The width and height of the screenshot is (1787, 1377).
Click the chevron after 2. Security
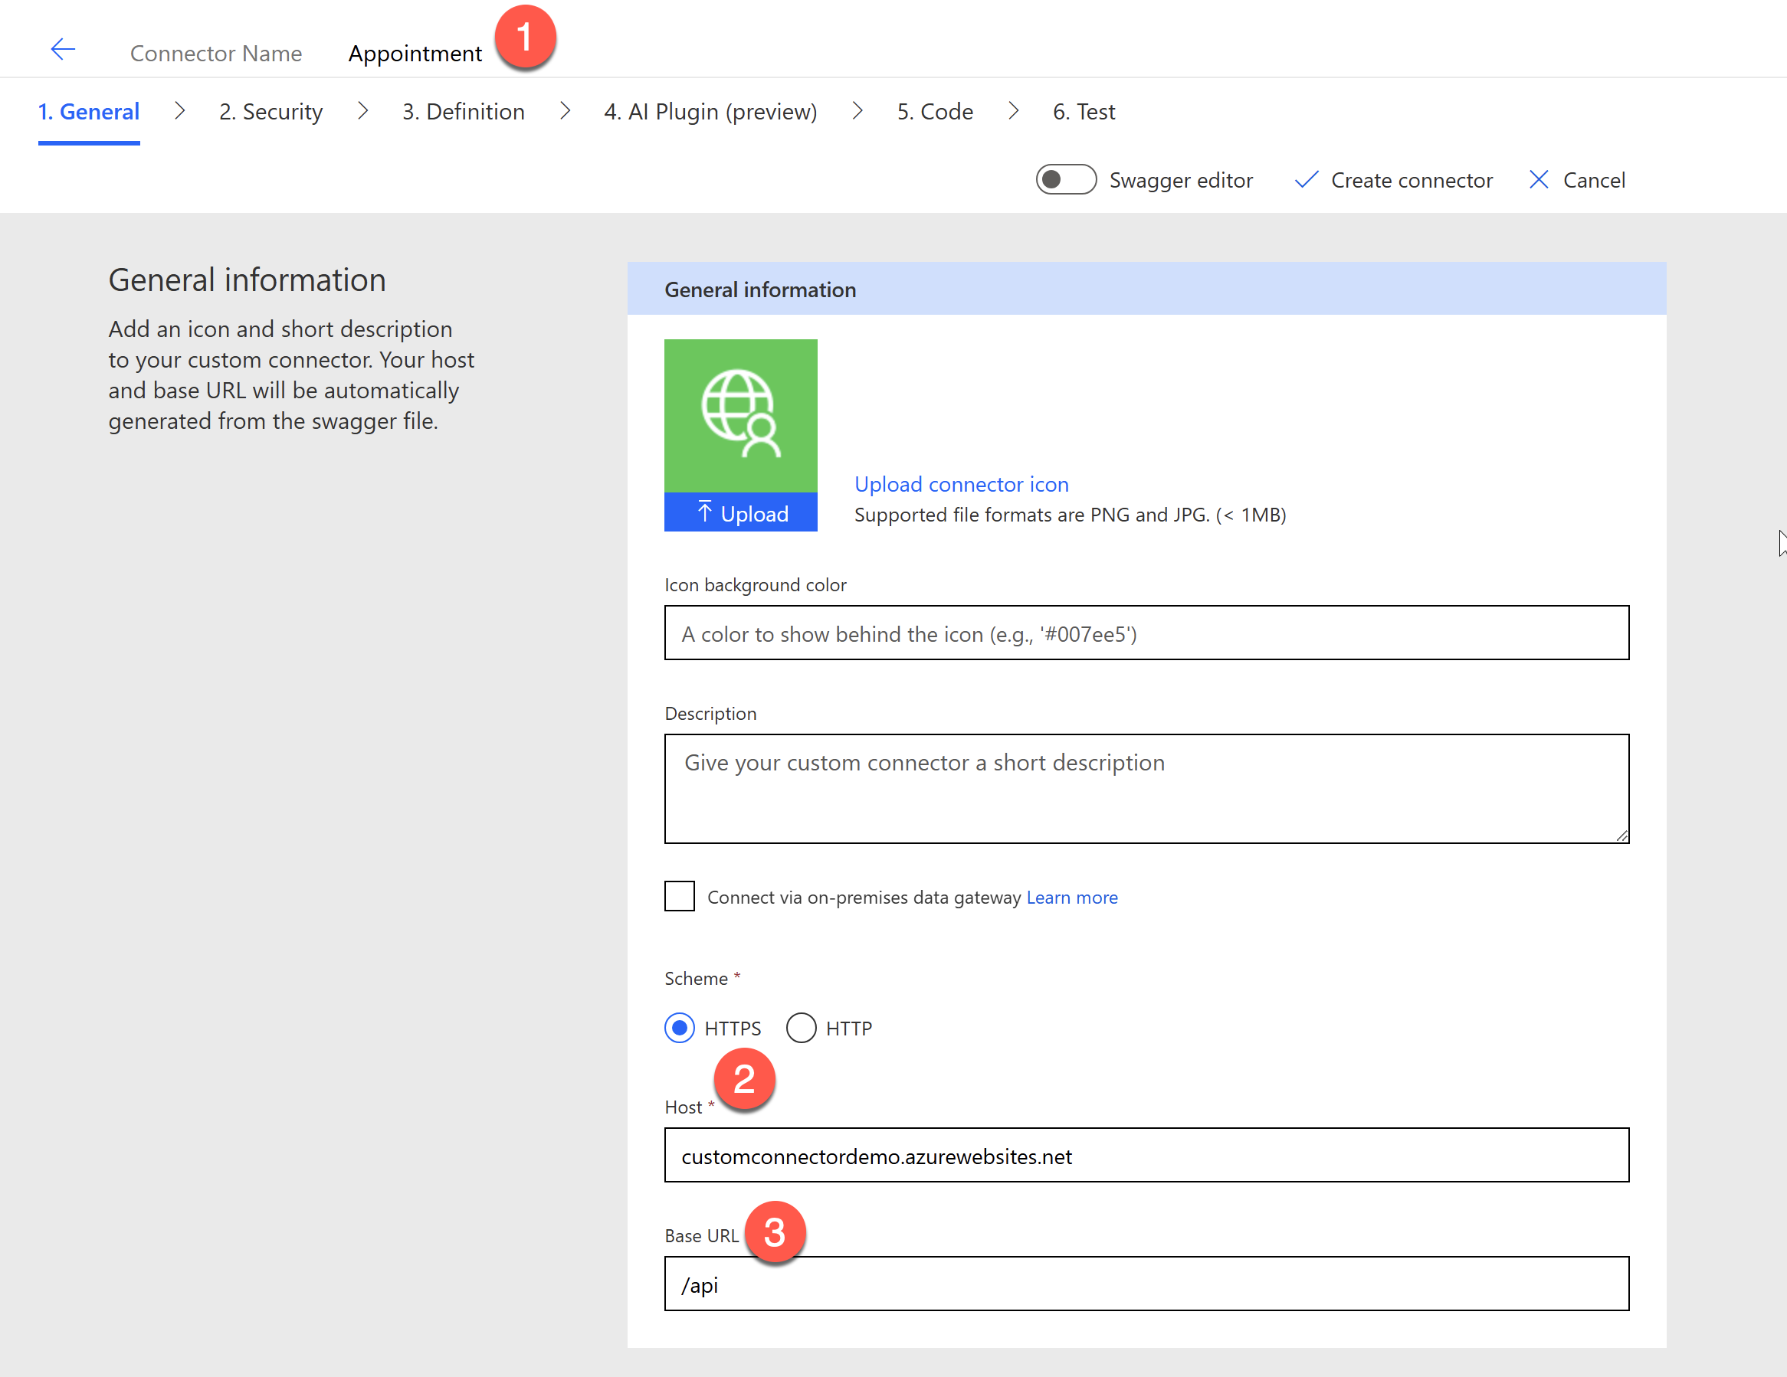pos(363,110)
